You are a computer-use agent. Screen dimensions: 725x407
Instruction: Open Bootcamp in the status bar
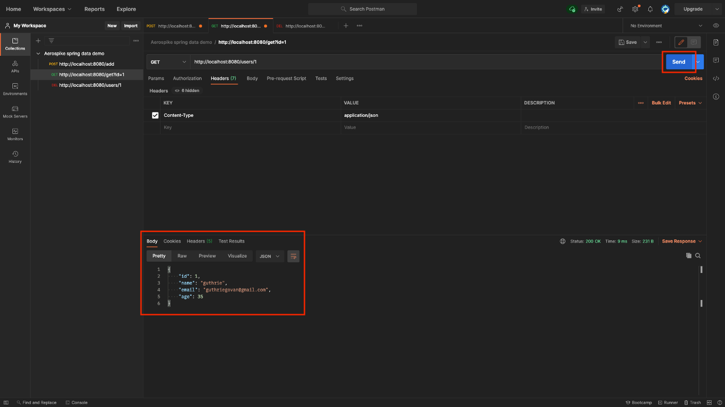[x=639, y=402]
